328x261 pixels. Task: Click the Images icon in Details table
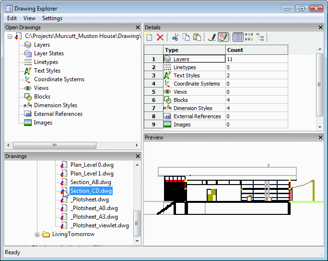[167, 124]
